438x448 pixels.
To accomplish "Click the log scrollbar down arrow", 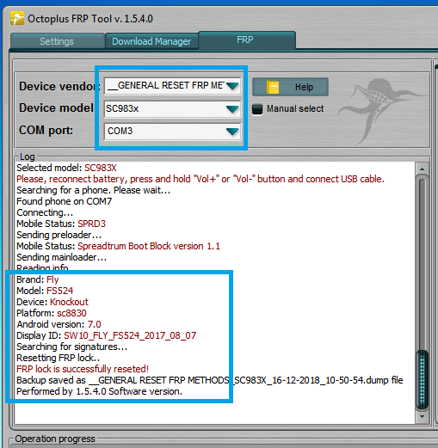I will pyautogui.click(x=422, y=416).
